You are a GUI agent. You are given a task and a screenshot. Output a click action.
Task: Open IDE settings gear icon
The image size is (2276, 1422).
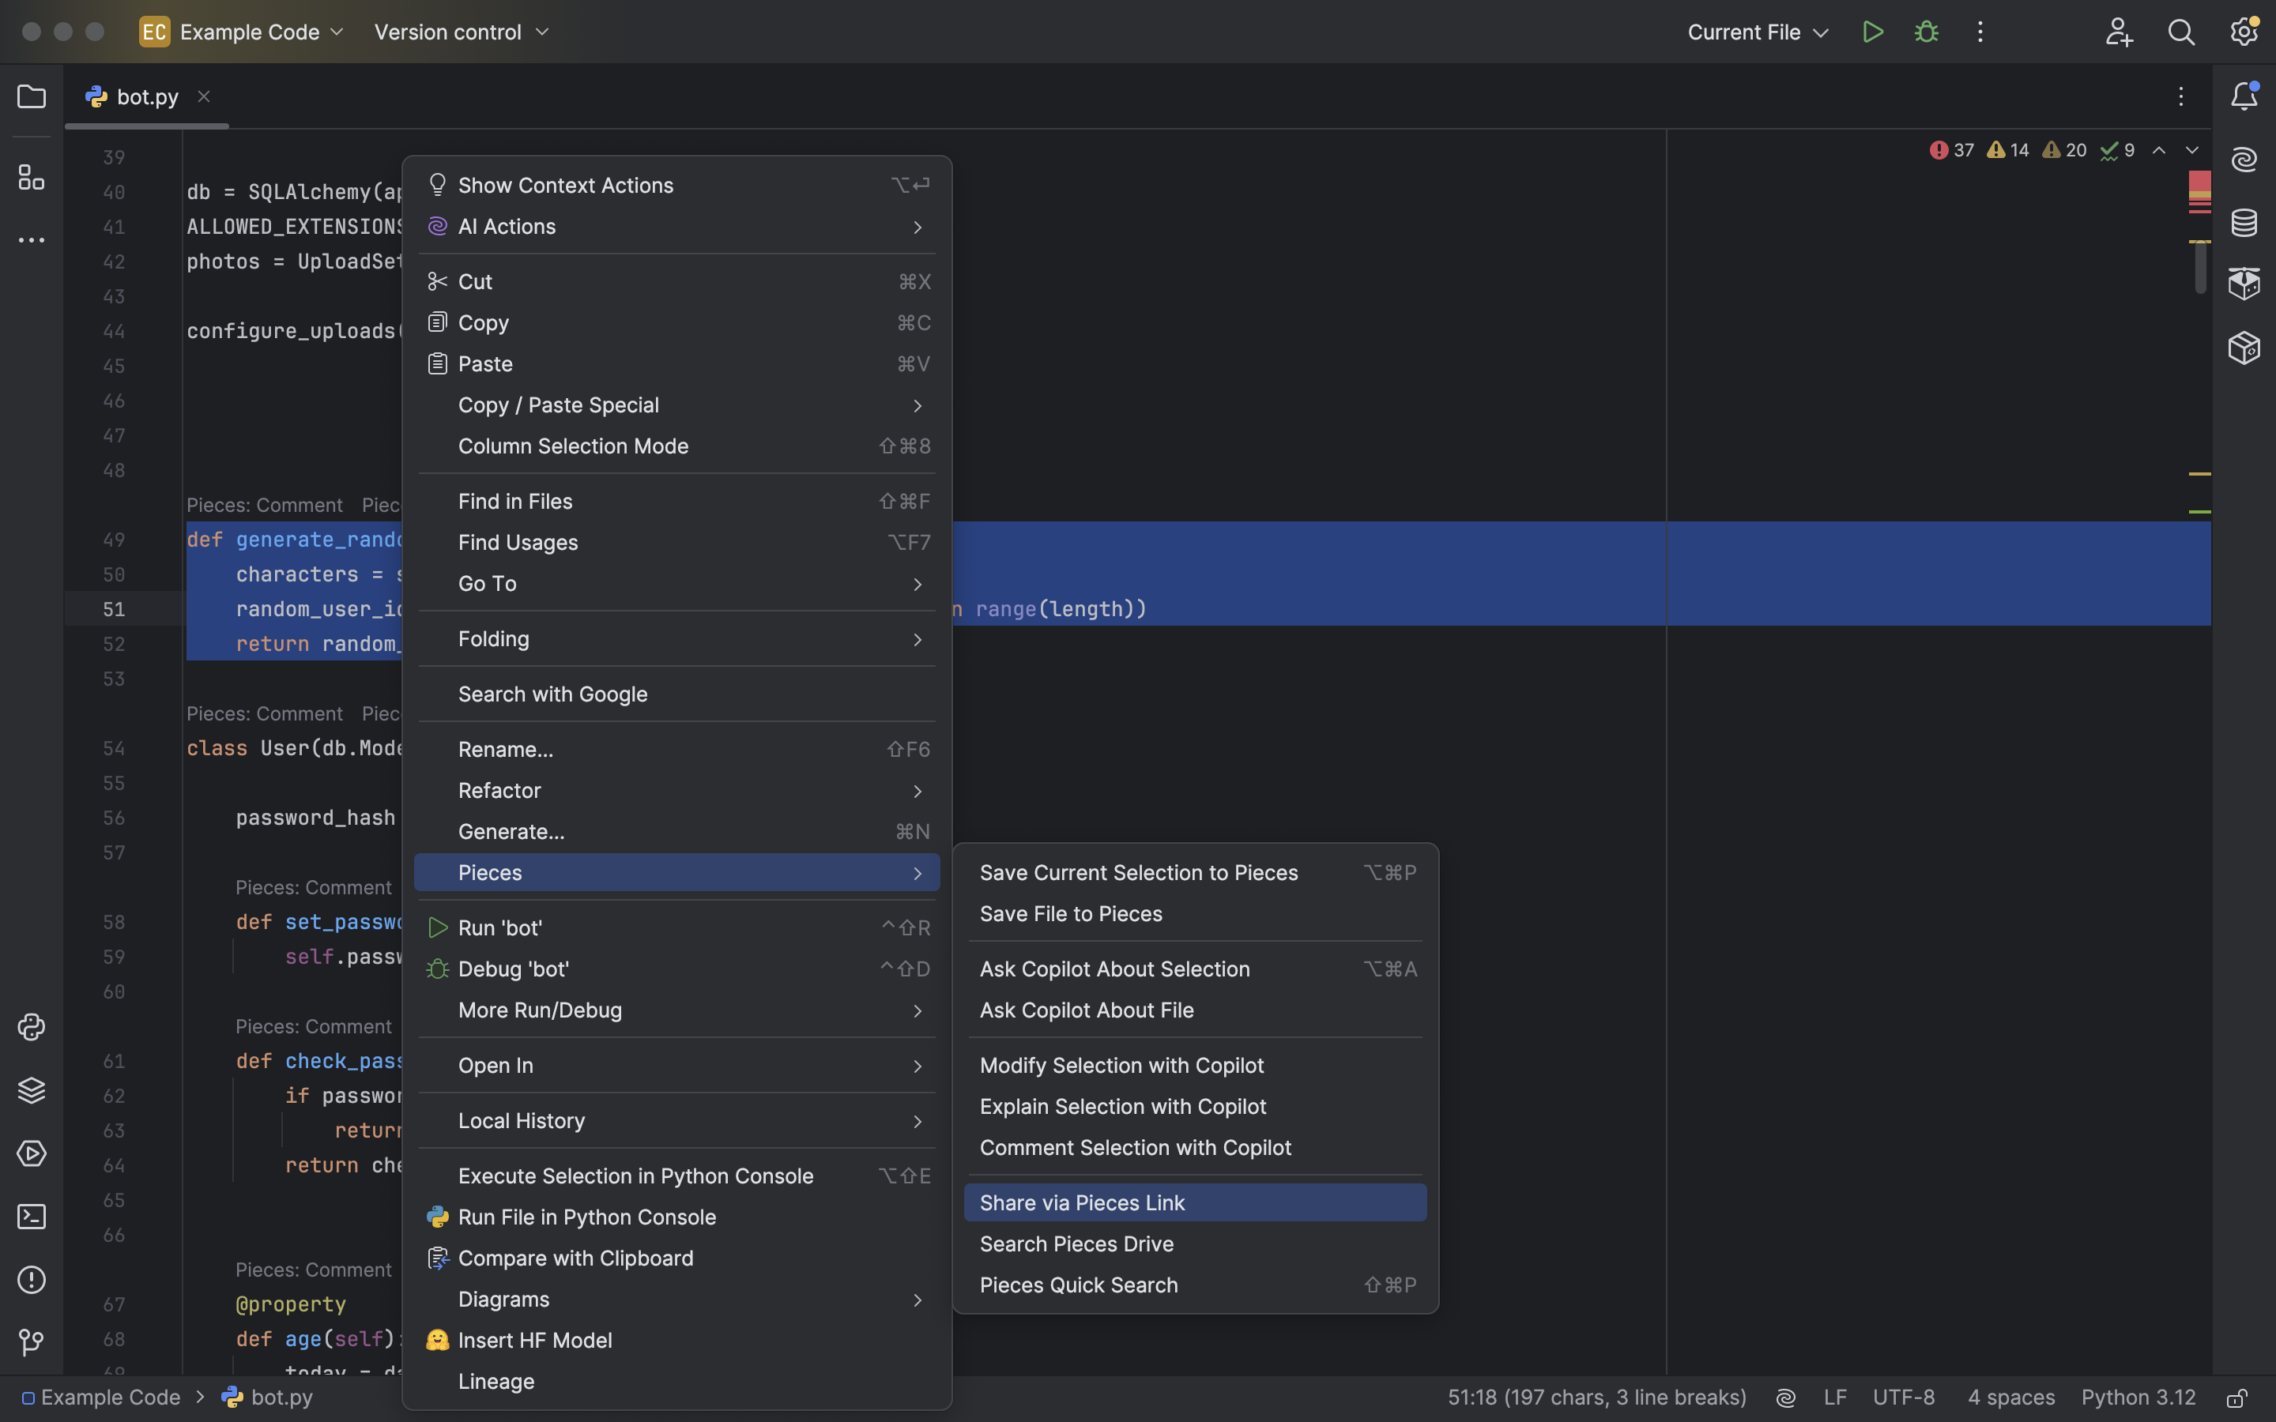pyautogui.click(x=2244, y=32)
